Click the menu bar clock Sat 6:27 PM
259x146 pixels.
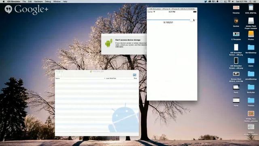(242, 1)
